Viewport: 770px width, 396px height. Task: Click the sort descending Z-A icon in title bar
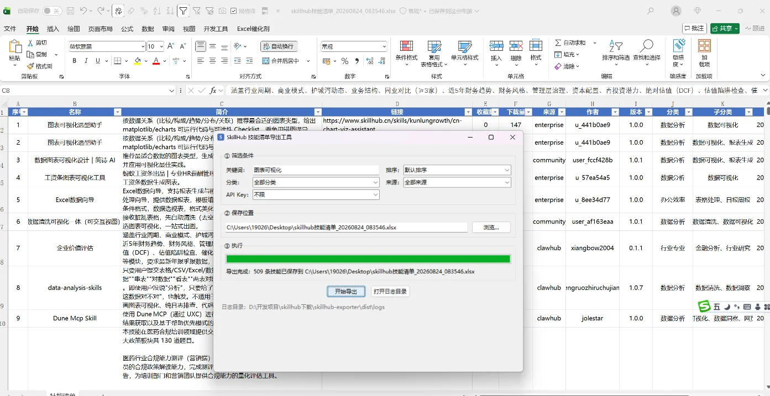169,11
